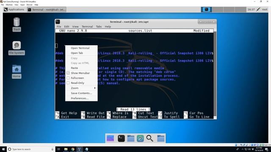Open the file manager from the dock

[131, 138]
